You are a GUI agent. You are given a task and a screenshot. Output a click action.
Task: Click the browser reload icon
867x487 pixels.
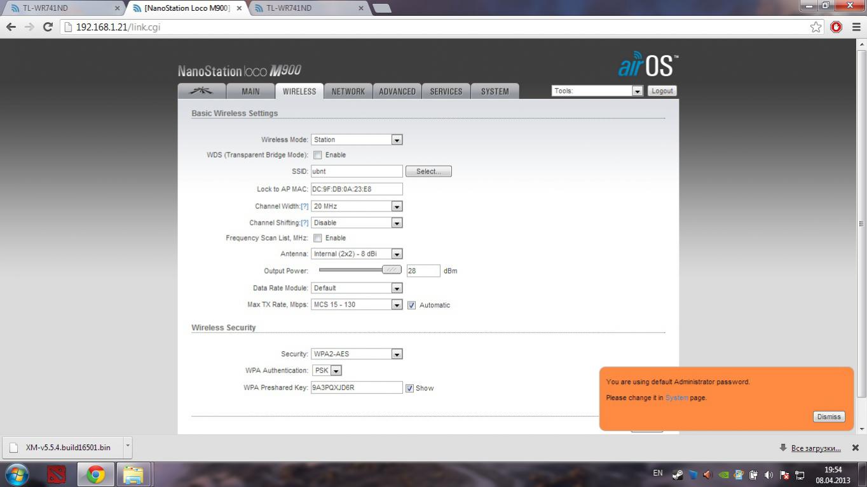(48, 27)
